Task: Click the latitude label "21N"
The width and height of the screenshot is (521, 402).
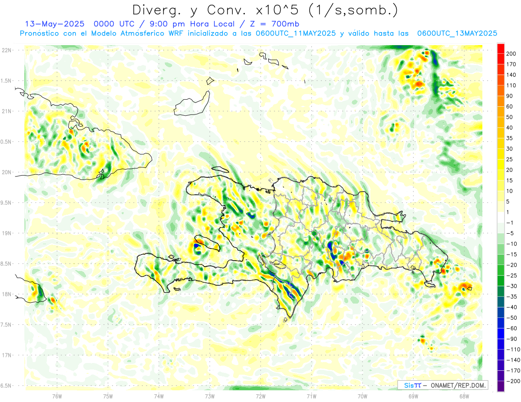Action: (x=7, y=111)
